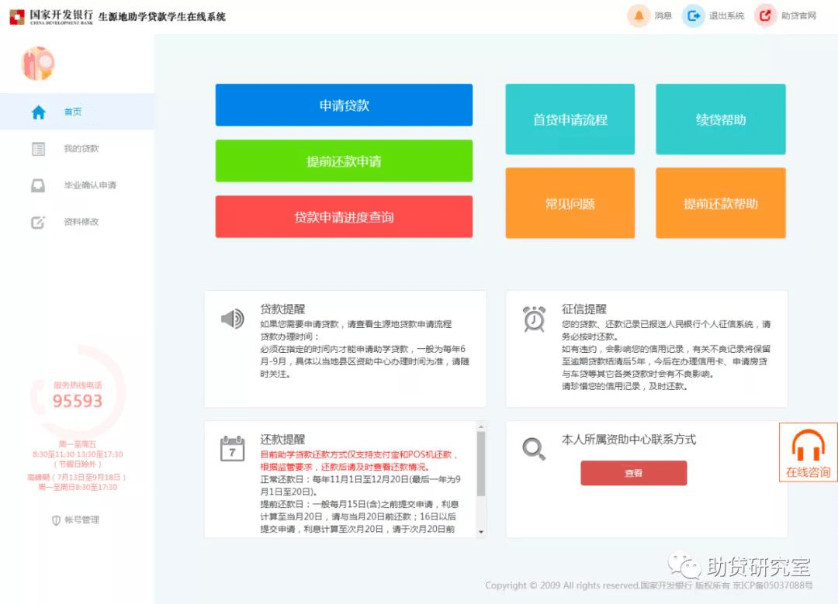838x604 pixels.
Task: Open 贷款申请进度查询
Action: 344,217
